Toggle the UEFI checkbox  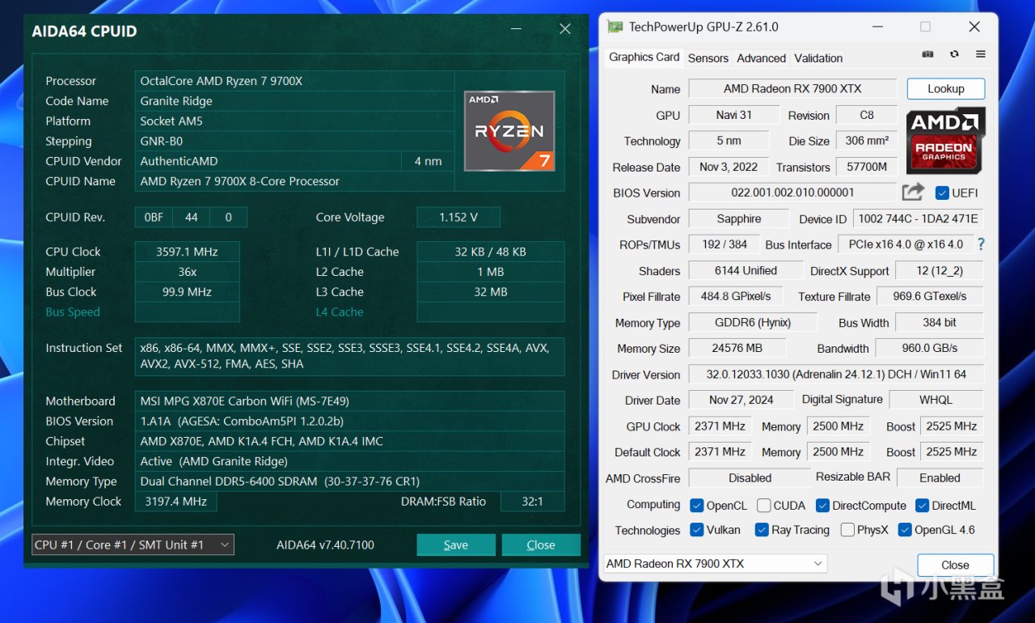[942, 193]
